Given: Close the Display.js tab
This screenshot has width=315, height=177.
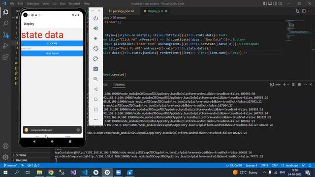Looking at the screenshot, I should coord(166,11).
